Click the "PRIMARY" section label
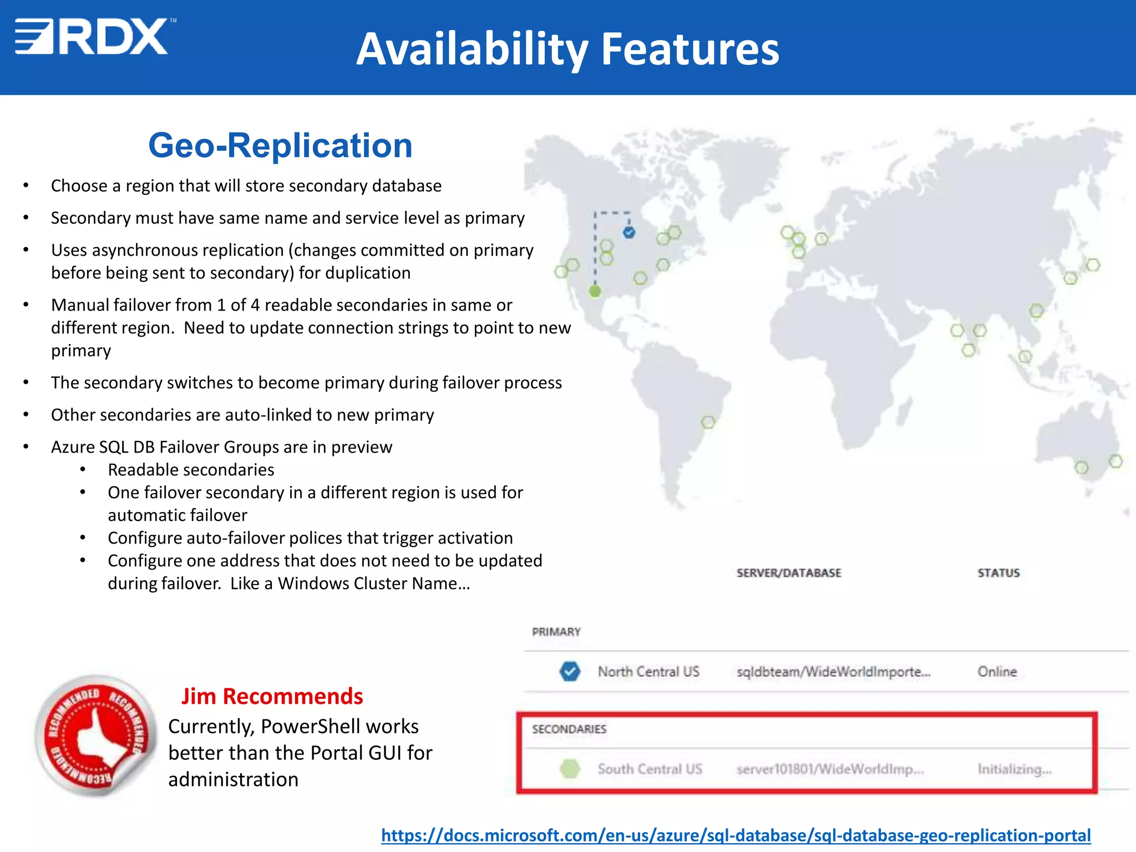The image size is (1136, 852). click(x=556, y=632)
